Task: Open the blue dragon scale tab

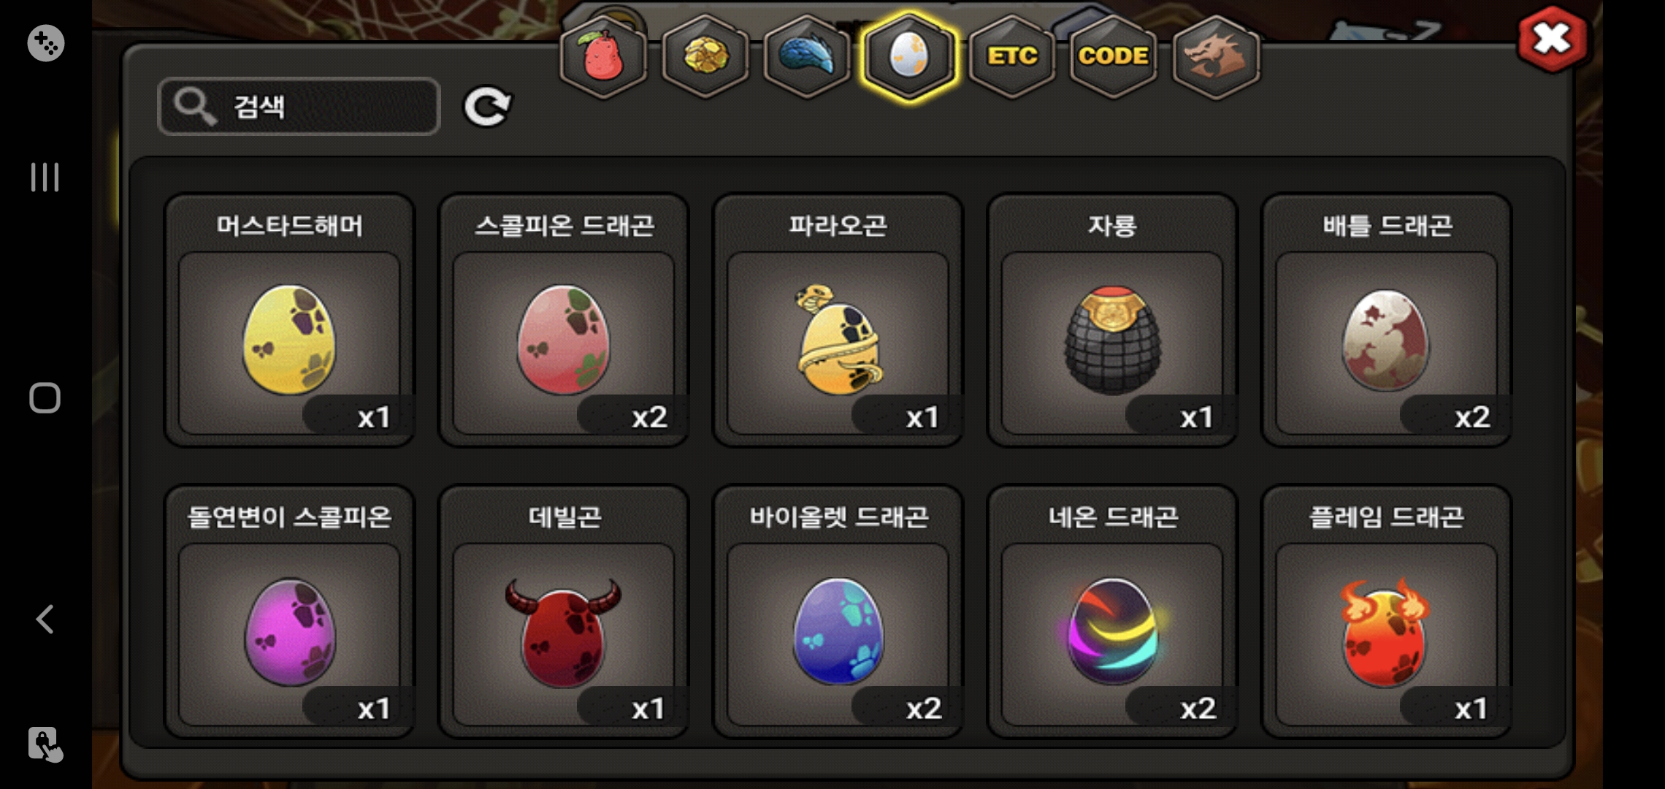Action: pos(807,56)
